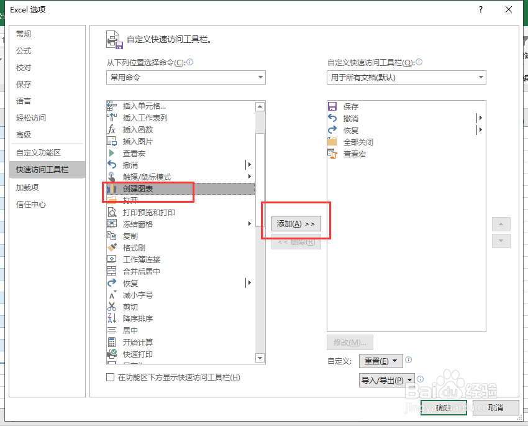Open the 高级 options category
The image size is (528, 426).
pos(24,135)
